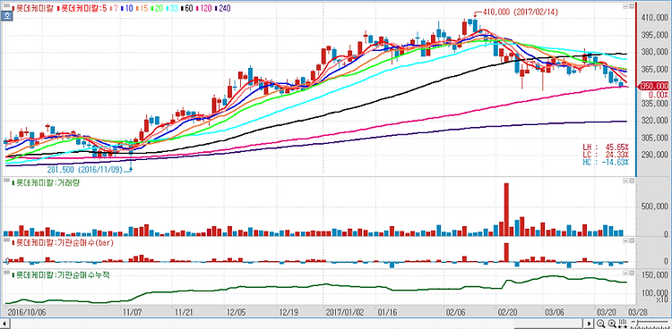Click the 290,000 price axis value

654,155
